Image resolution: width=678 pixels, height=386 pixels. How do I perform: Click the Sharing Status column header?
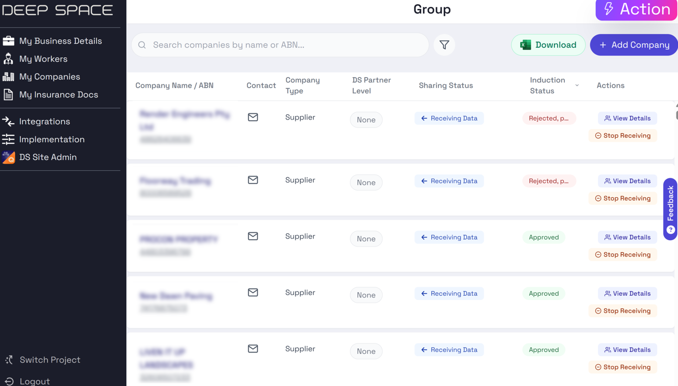point(445,85)
